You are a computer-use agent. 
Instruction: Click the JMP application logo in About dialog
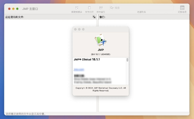pyautogui.click(x=101, y=40)
